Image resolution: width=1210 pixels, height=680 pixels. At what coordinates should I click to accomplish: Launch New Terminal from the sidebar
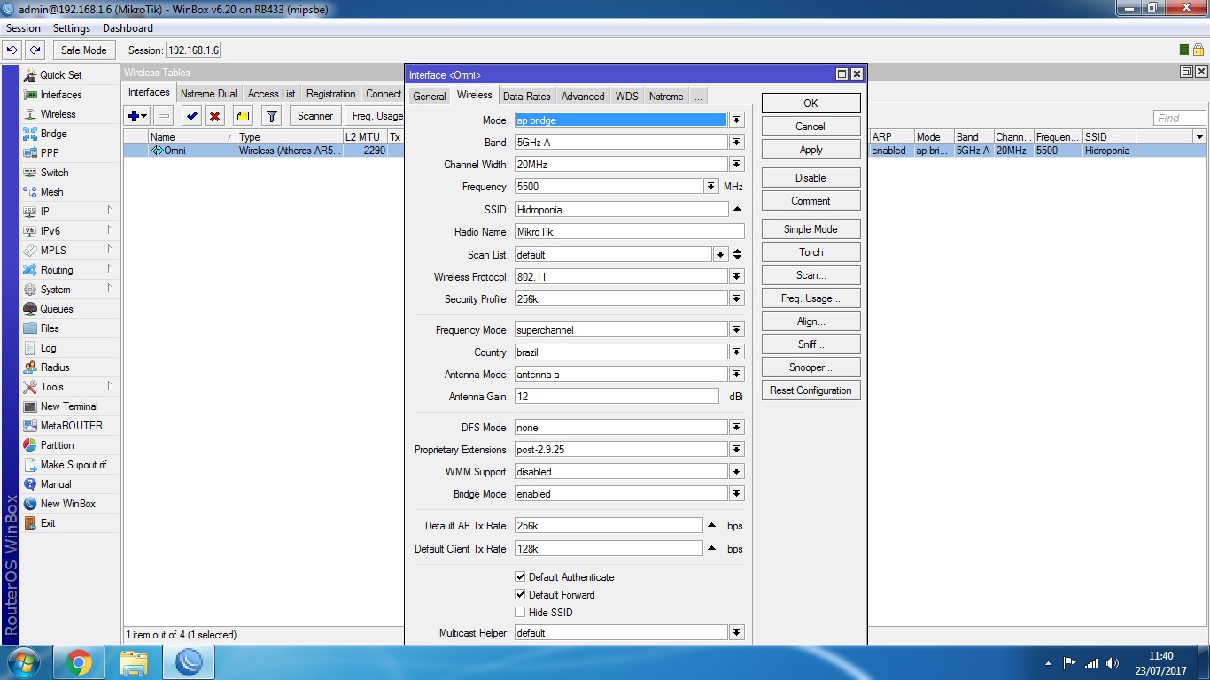[69, 406]
